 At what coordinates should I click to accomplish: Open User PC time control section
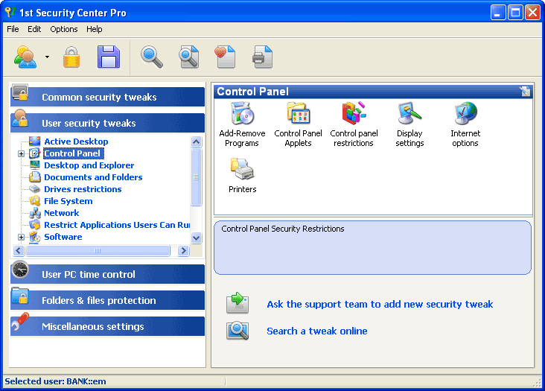(x=107, y=274)
